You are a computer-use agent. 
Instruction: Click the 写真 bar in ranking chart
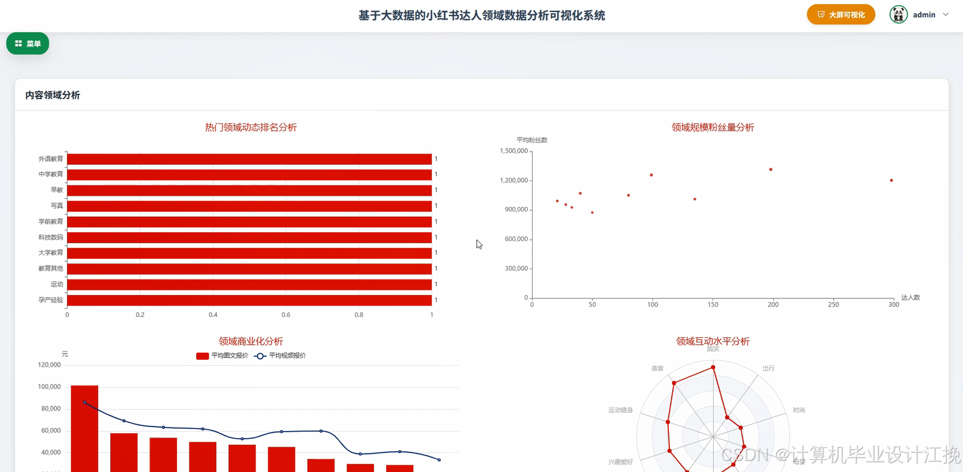(x=249, y=206)
